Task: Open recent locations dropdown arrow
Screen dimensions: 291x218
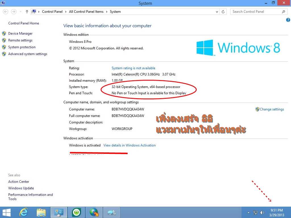Action: pyautogui.click(x=20, y=12)
